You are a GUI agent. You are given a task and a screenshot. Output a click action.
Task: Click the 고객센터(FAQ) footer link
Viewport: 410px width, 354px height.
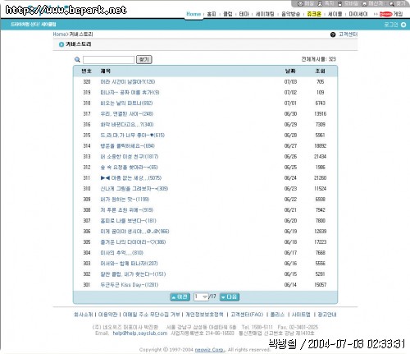coord(247,315)
